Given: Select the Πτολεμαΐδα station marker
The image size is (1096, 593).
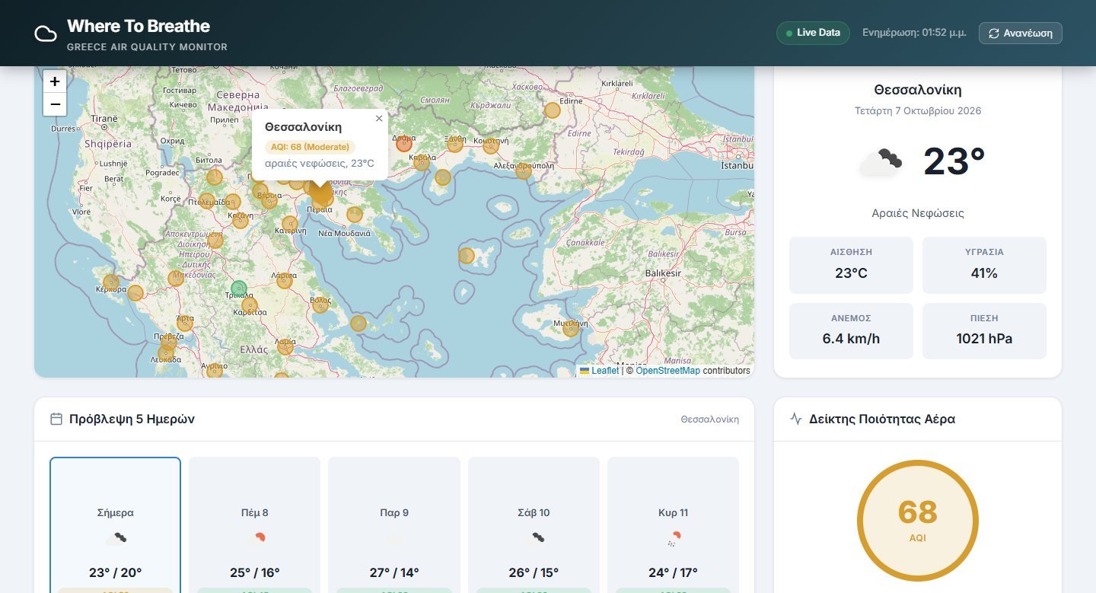Looking at the screenshot, I should point(207,201).
